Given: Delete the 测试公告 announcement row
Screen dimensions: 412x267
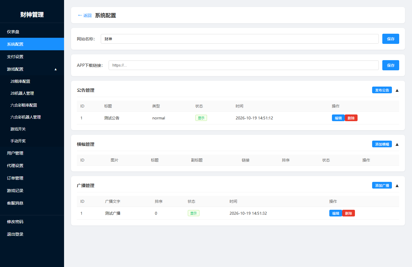Looking at the screenshot, I should [351, 118].
